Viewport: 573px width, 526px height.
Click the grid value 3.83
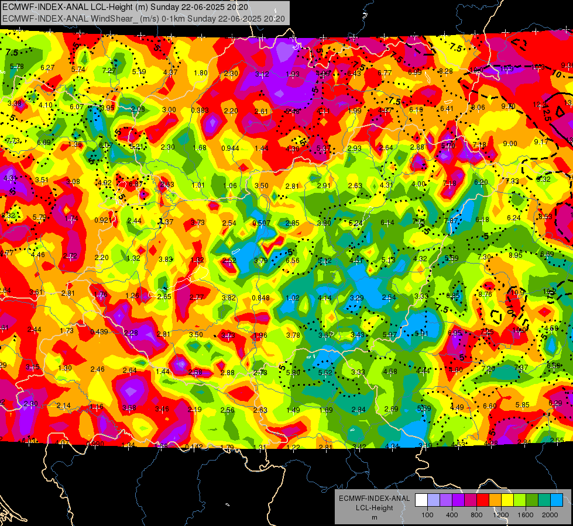click(x=166, y=259)
